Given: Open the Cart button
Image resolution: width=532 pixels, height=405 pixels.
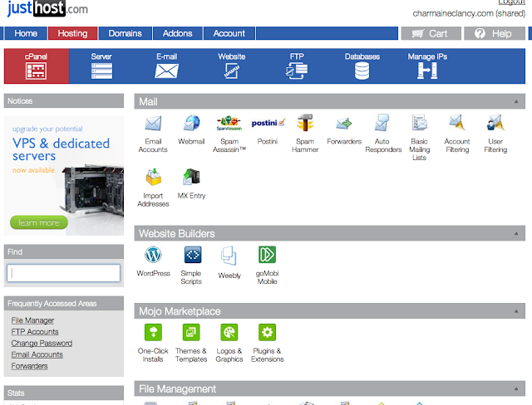Looking at the screenshot, I should (431, 33).
